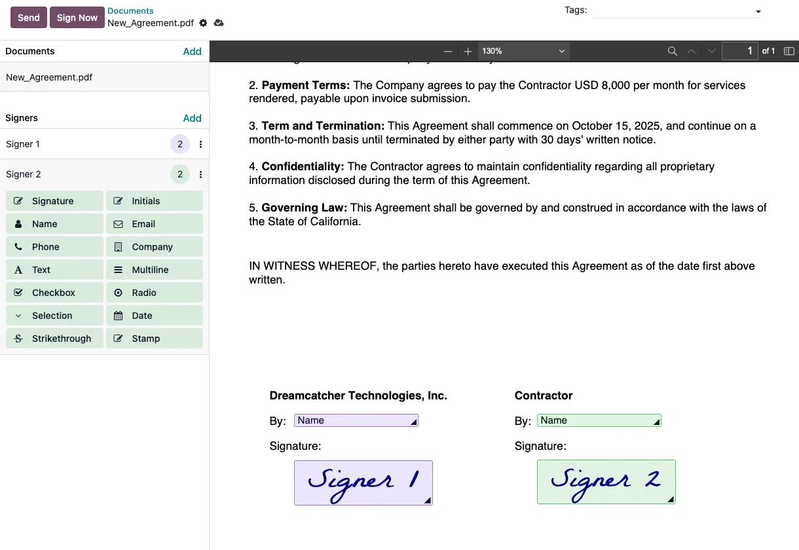
Task: Pick the Selection field type
Action: [54, 316]
